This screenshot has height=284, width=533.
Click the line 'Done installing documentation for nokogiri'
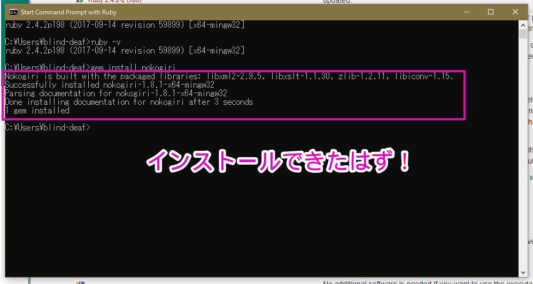pos(129,102)
